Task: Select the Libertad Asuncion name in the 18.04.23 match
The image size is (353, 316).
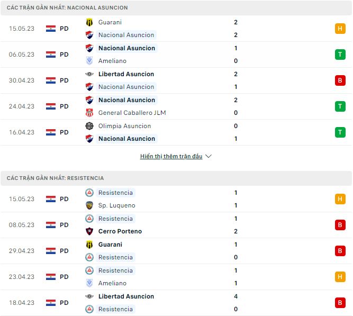Action: pos(126,296)
